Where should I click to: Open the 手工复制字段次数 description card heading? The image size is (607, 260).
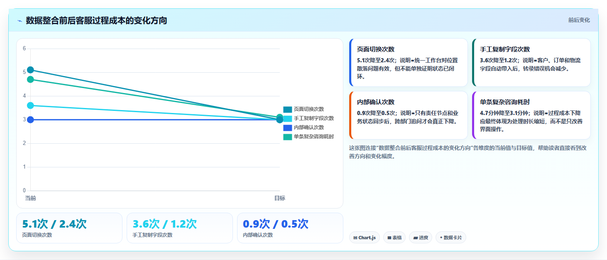[505, 49]
